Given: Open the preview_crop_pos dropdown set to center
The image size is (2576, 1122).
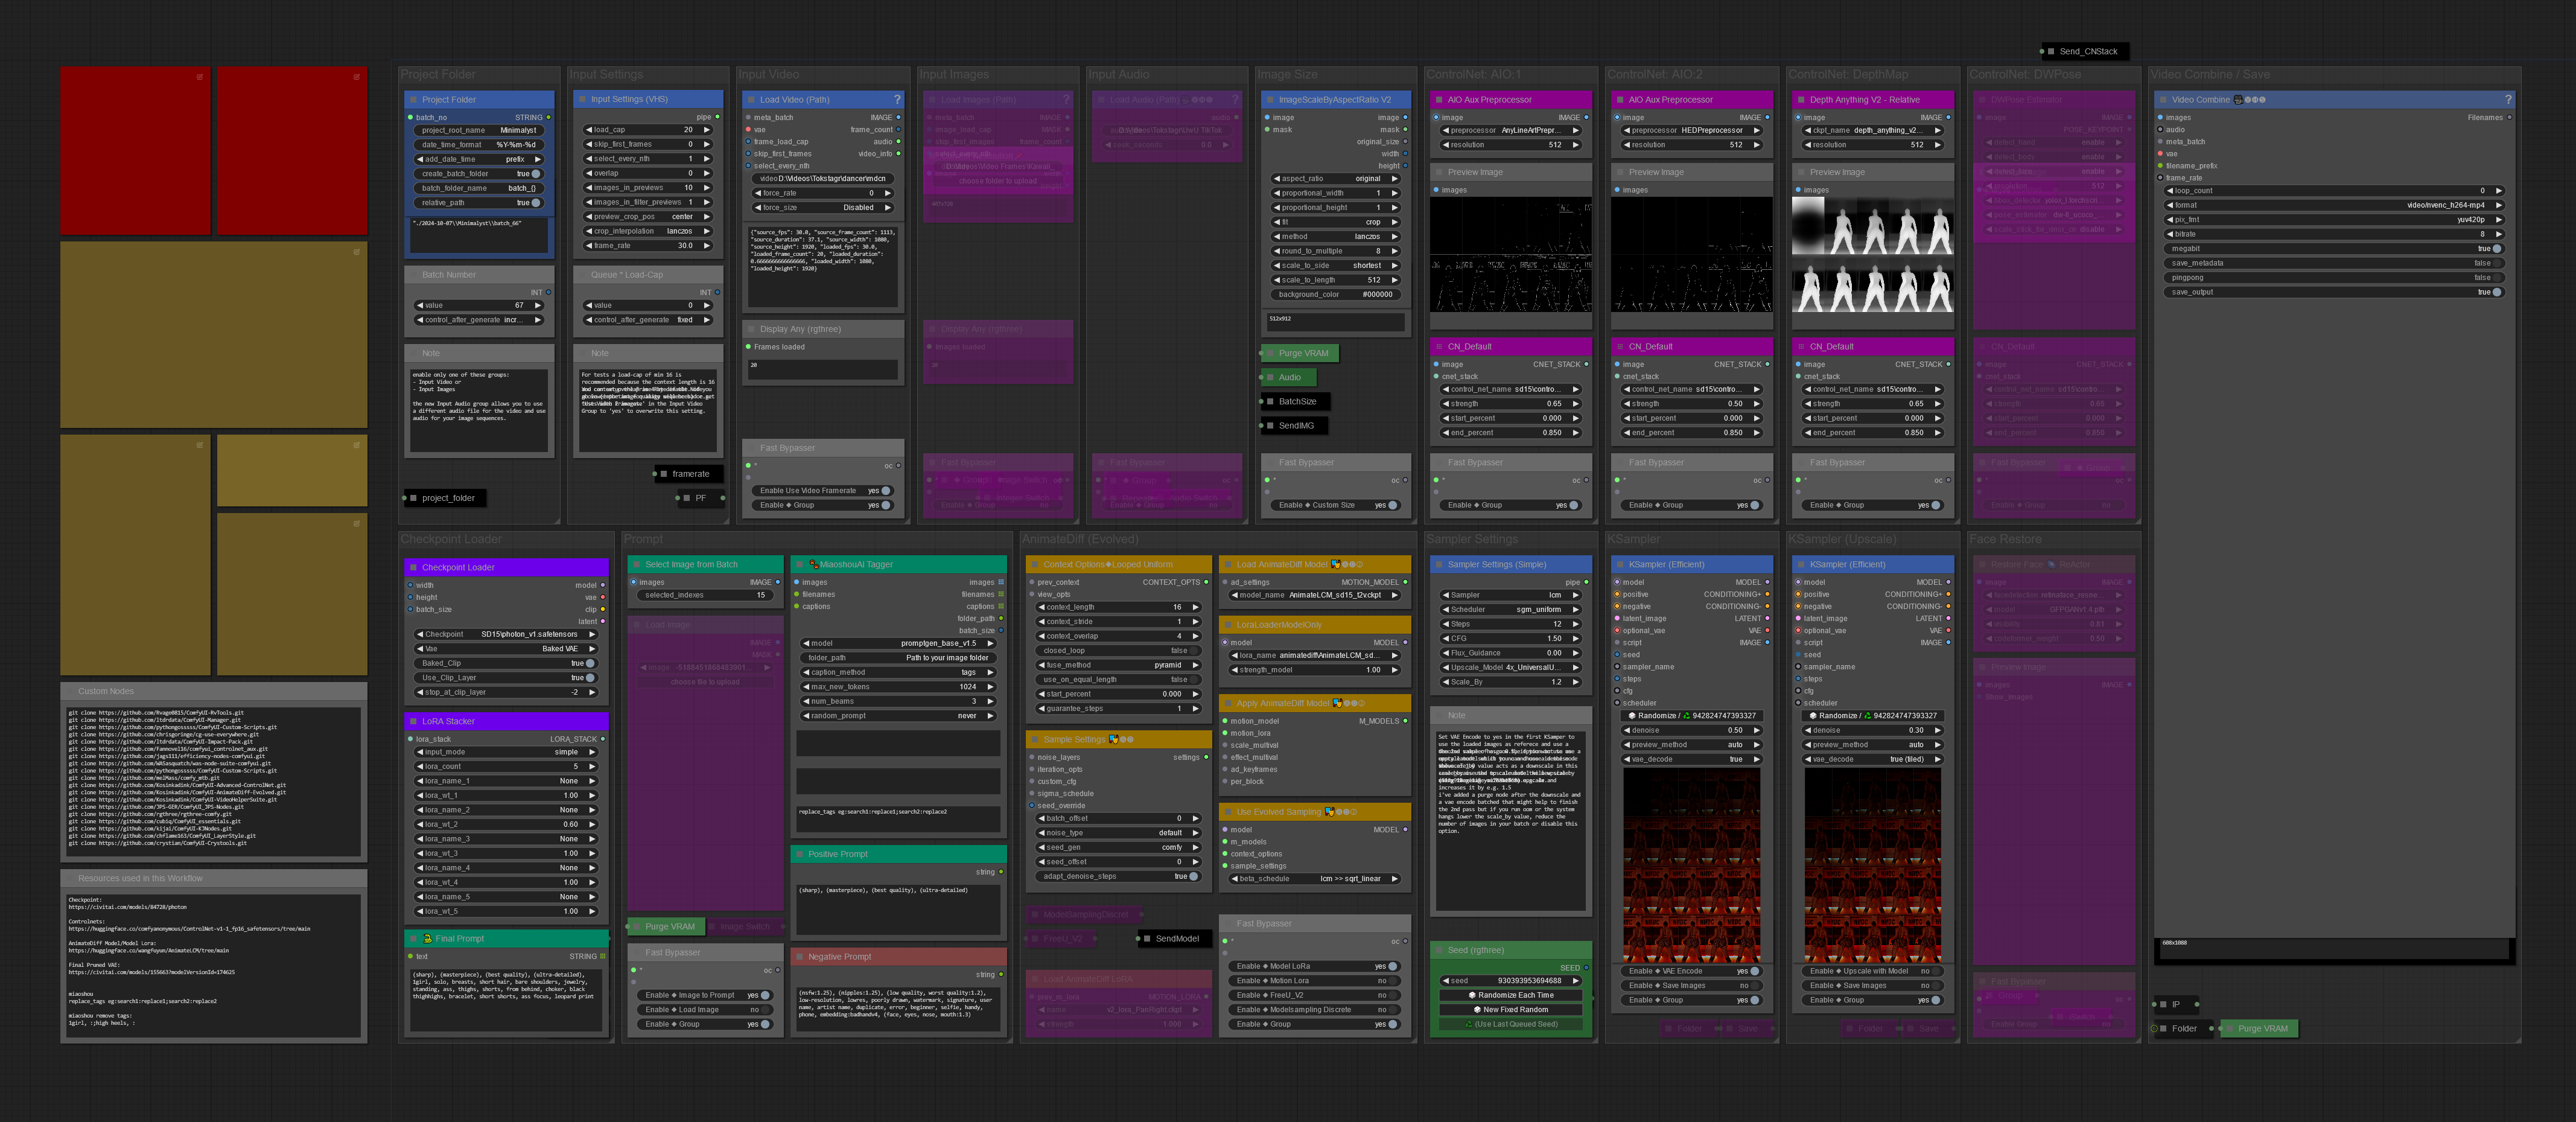Looking at the screenshot, I should (648, 217).
